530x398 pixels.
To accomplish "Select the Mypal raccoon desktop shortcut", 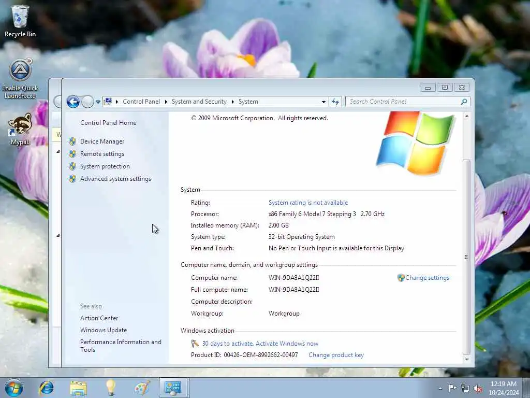I will click(x=20, y=129).
